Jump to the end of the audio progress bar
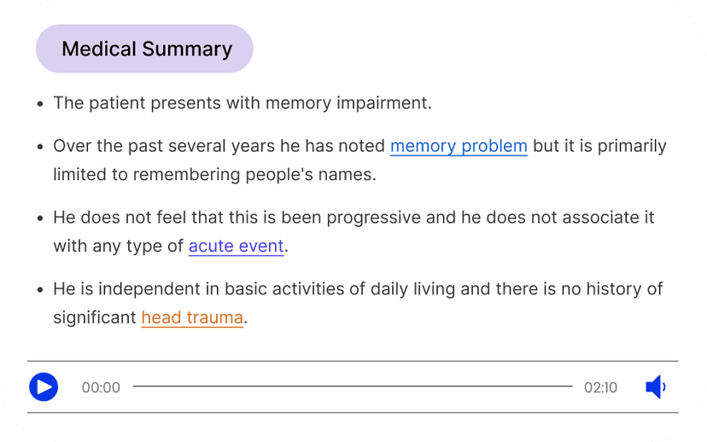The image size is (707, 442). click(571, 387)
